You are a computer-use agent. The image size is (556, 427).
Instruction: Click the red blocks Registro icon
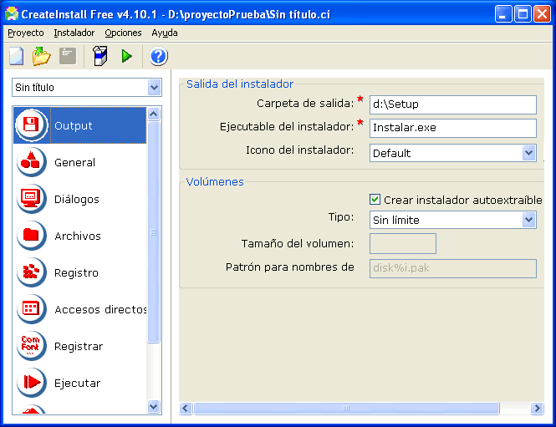point(31,272)
